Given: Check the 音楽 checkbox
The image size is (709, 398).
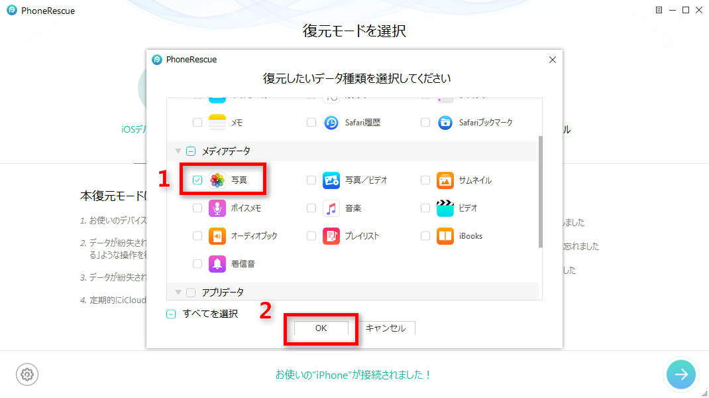Looking at the screenshot, I should click(311, 208).
